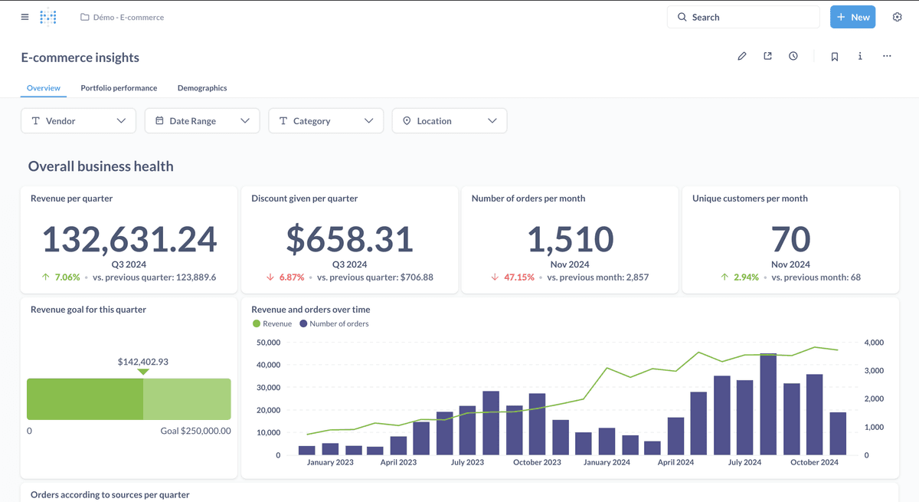Open the Démo - E-commerce collection
919x502 pixels.
(122, 17)
